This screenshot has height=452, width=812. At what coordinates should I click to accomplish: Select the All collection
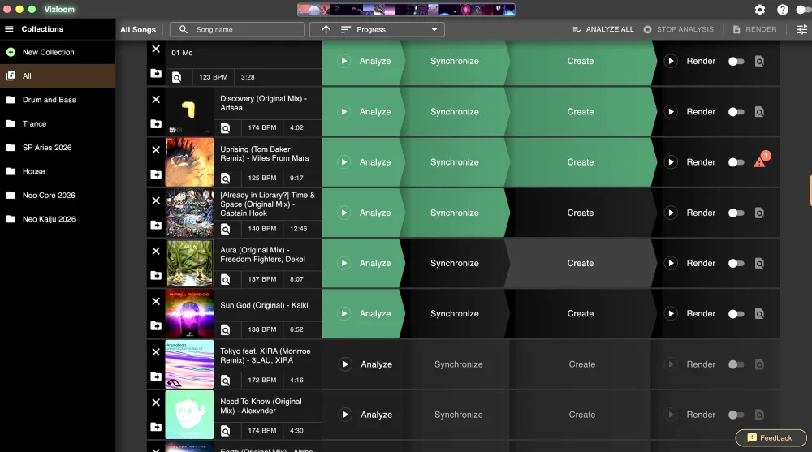[58, 76]
